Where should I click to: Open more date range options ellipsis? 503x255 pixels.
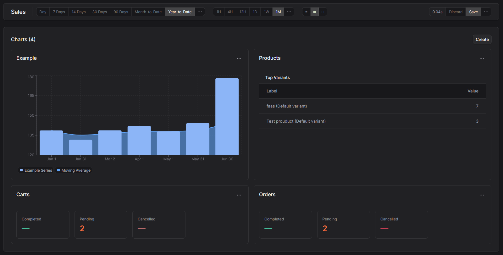[x=200, y=12]
